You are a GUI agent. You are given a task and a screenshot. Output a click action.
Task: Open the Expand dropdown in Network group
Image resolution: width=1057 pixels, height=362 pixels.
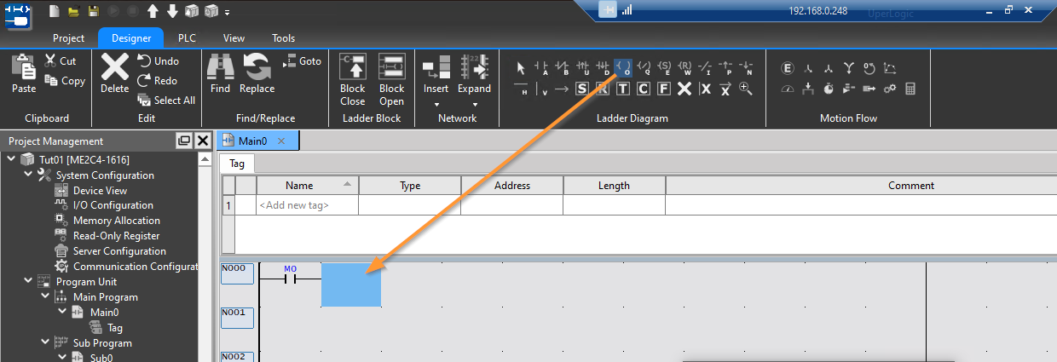pyautogui.click(x=474, y=105)
